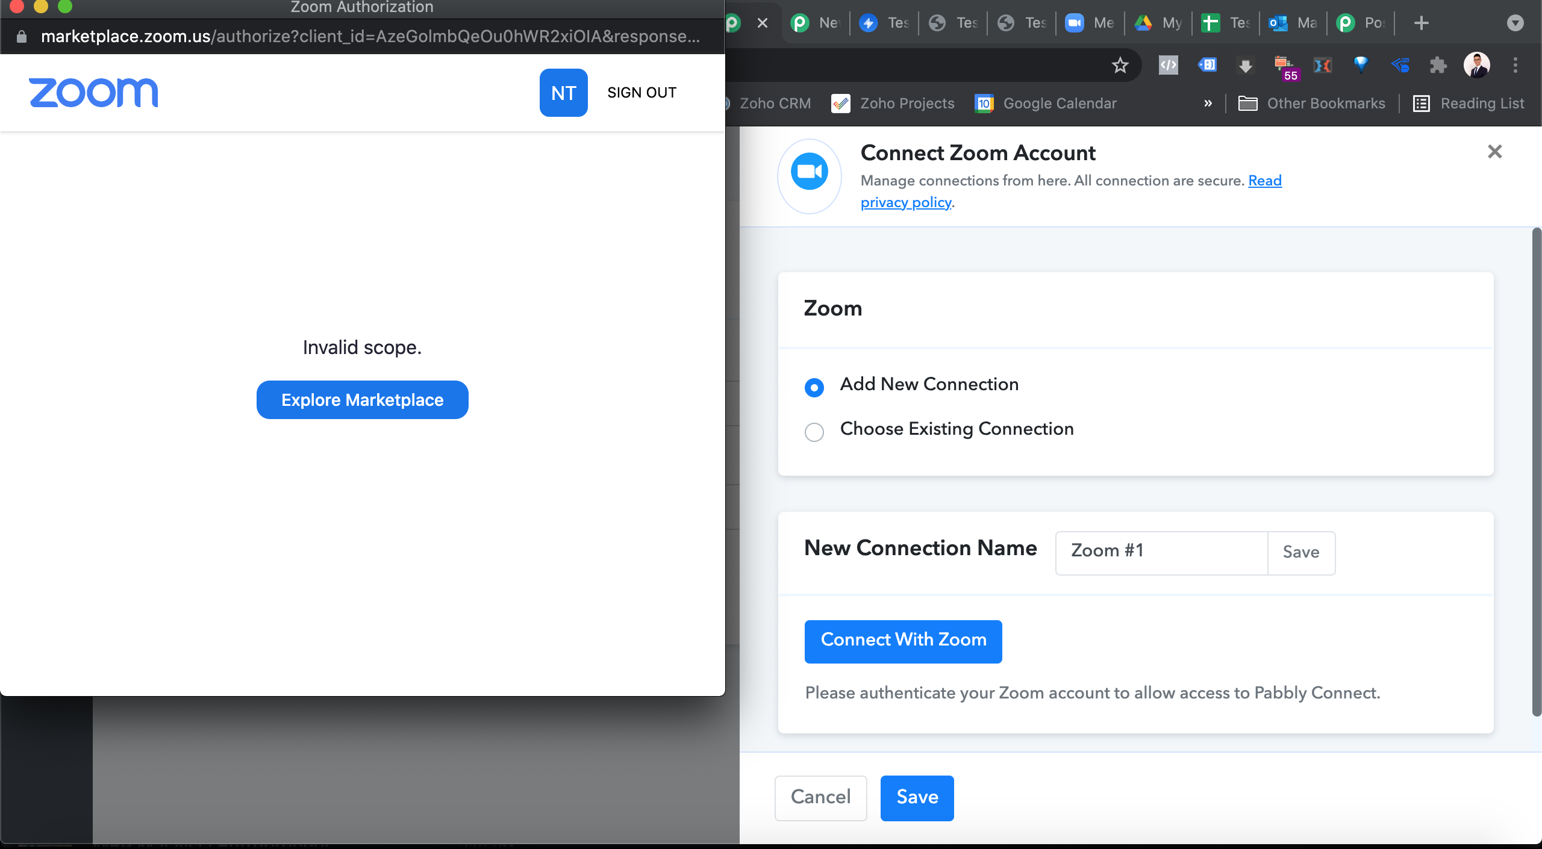Open the Zoho Projects bookmark
Image resolution: width=1542 pixels, height=849 pixels.
coord(893,104)
